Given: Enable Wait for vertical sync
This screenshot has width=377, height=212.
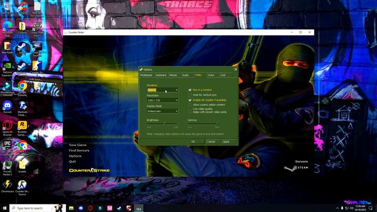Looking at the screenshot, I should click(190, 95).
